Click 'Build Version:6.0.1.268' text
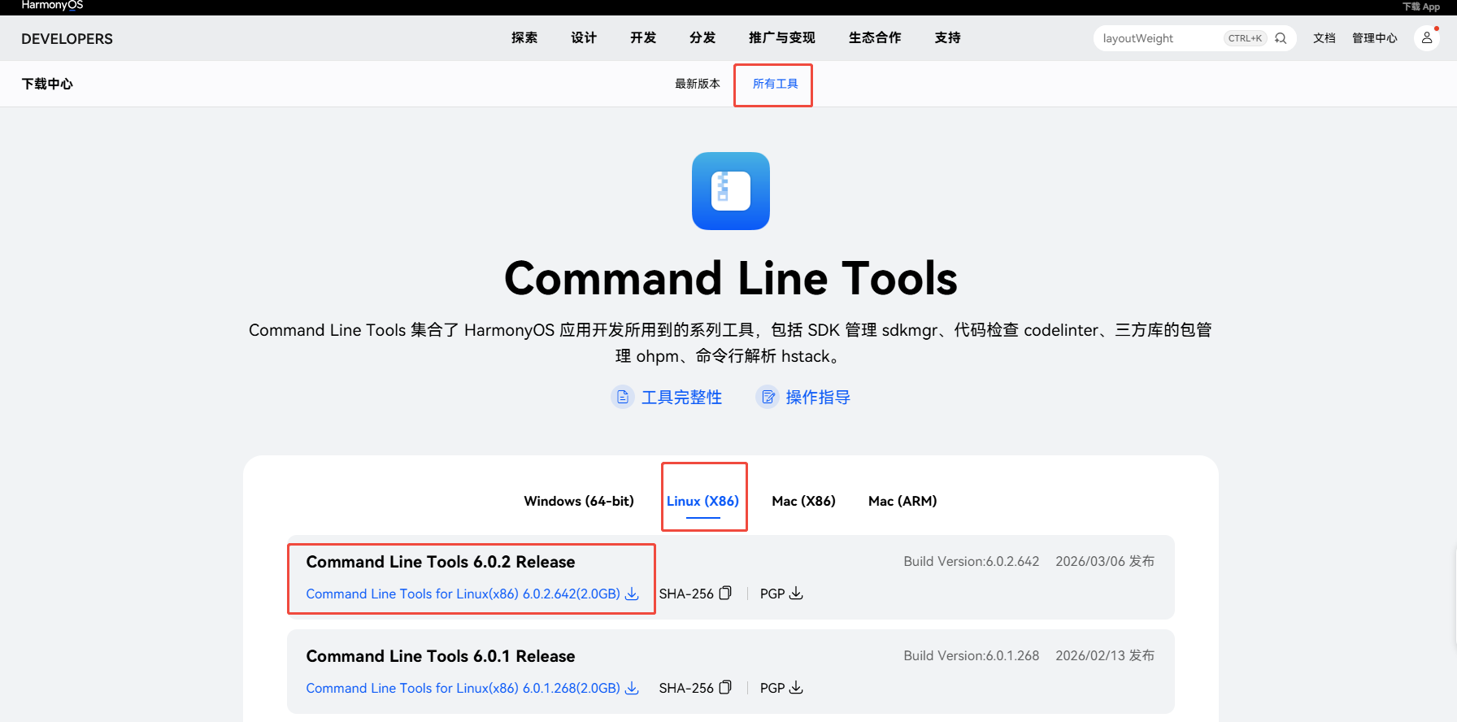 click(x=972, y=655)
